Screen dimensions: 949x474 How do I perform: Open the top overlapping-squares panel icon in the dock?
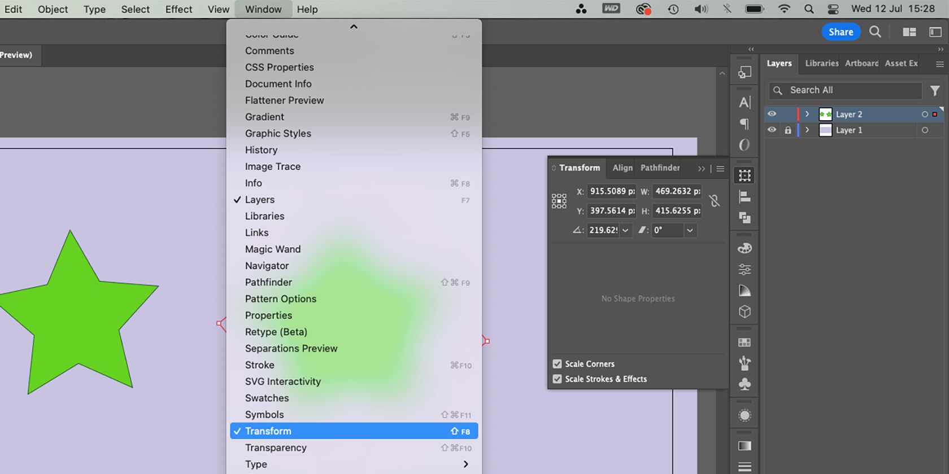click(x=745, y=72)
